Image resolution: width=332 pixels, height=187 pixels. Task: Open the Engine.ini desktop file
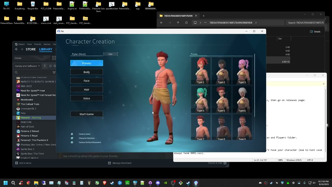[72, 6]
